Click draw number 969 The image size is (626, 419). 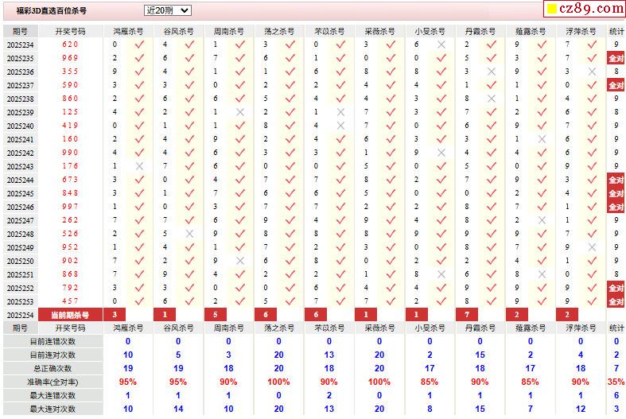[70, 58]
